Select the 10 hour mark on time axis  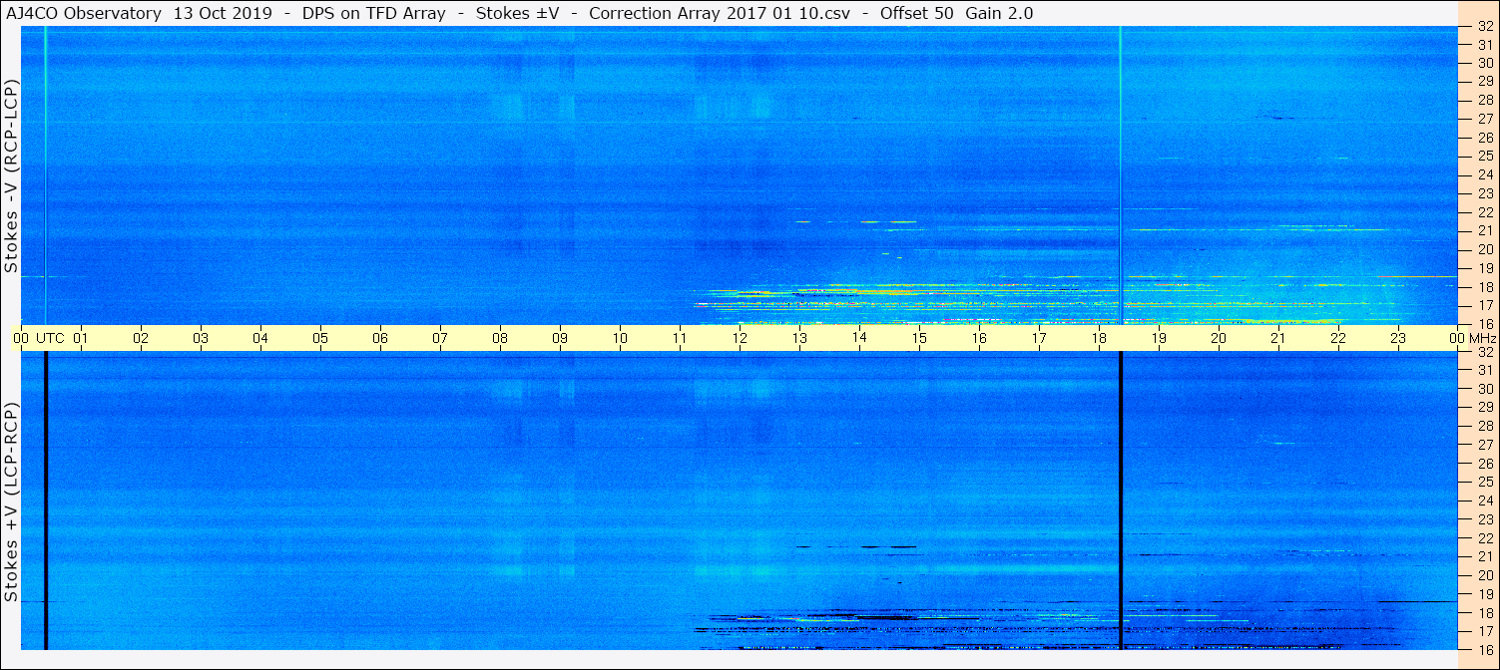620,338
